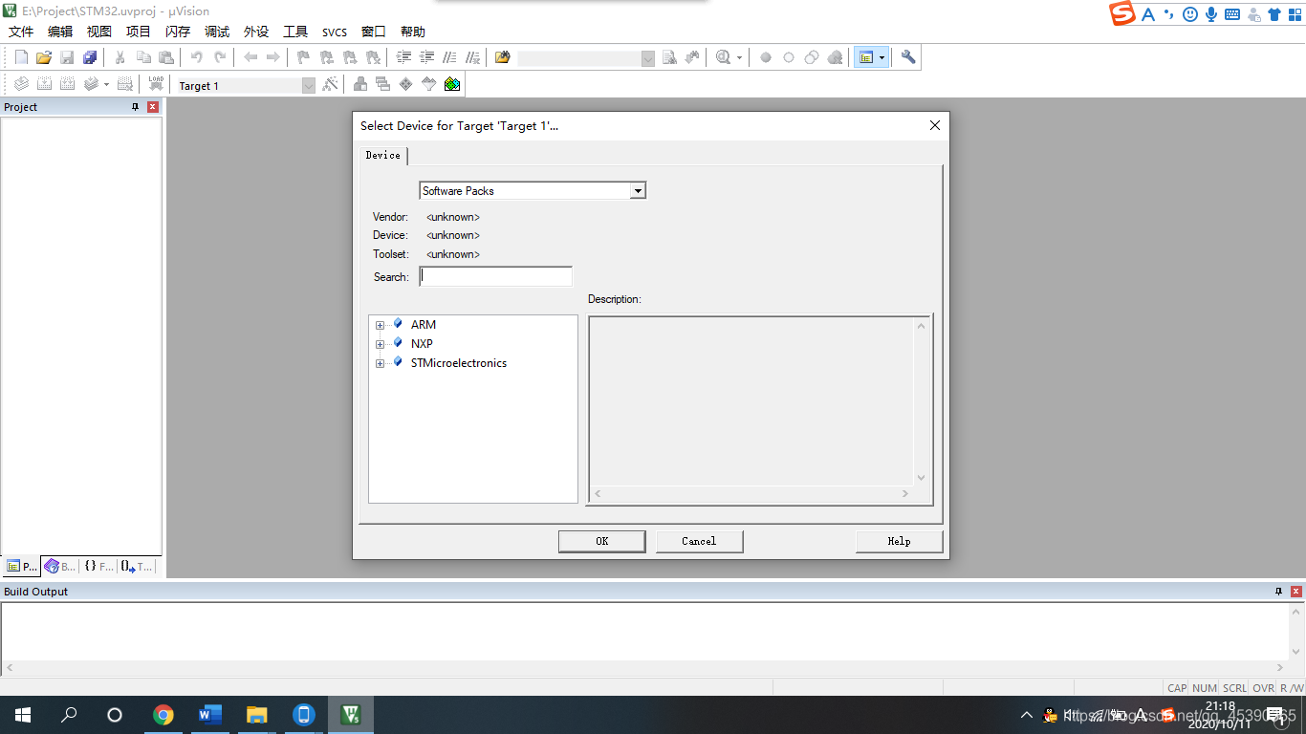This screenshot has height=734, width=1306.
Task: Click the Open file folder icon
Action: point(44,57)
